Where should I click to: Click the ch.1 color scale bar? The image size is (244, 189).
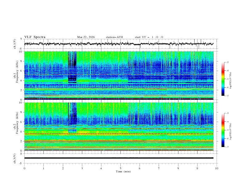click(x=223, y=79)
